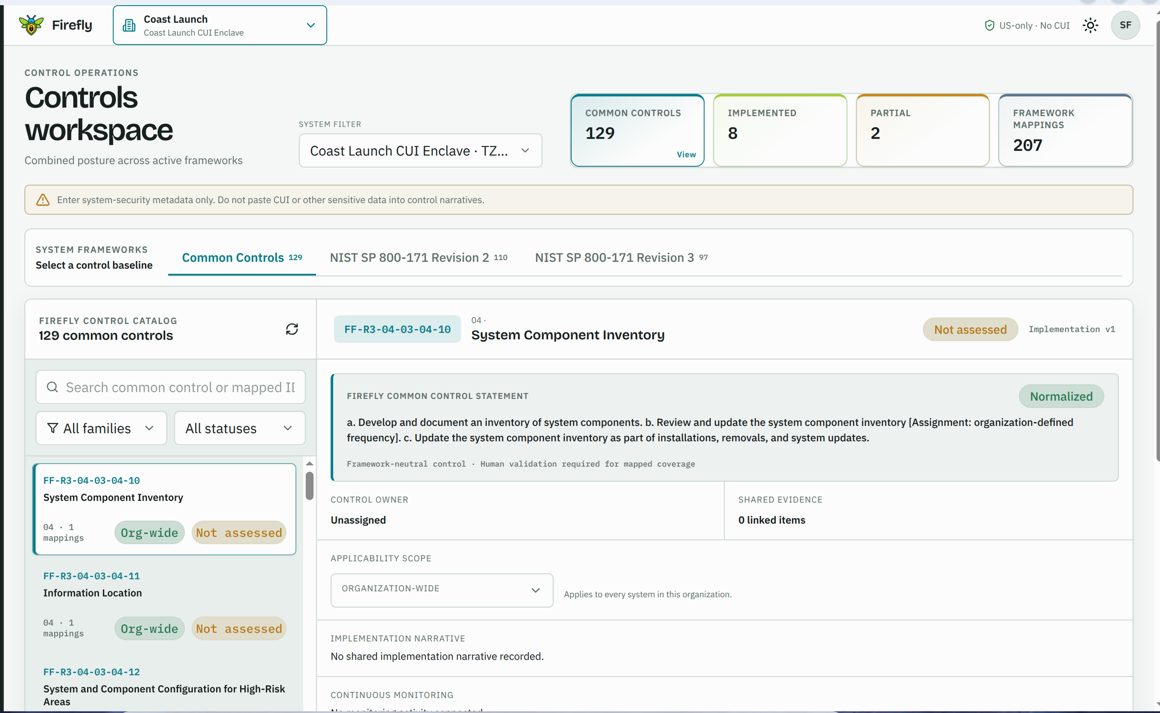The height and width of the screenshot is (713, 1160).
Task: Click the search magnifier icon
Action: click(x=52, y=387)
